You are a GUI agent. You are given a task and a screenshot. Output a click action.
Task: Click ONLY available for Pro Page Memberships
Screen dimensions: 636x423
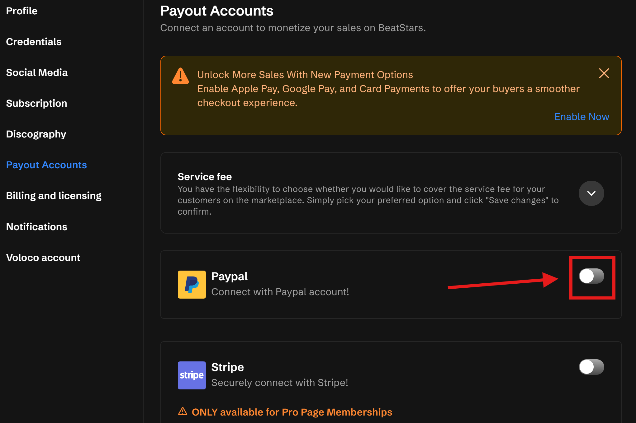292,412
